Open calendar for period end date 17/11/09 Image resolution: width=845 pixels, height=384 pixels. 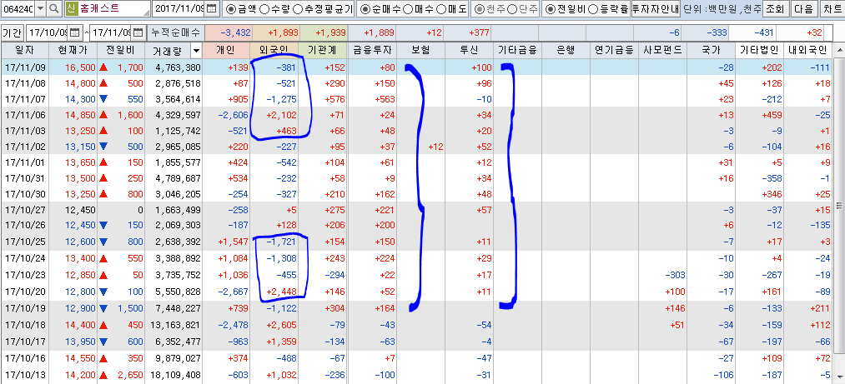pyautogui.click(x=138, y=32)
